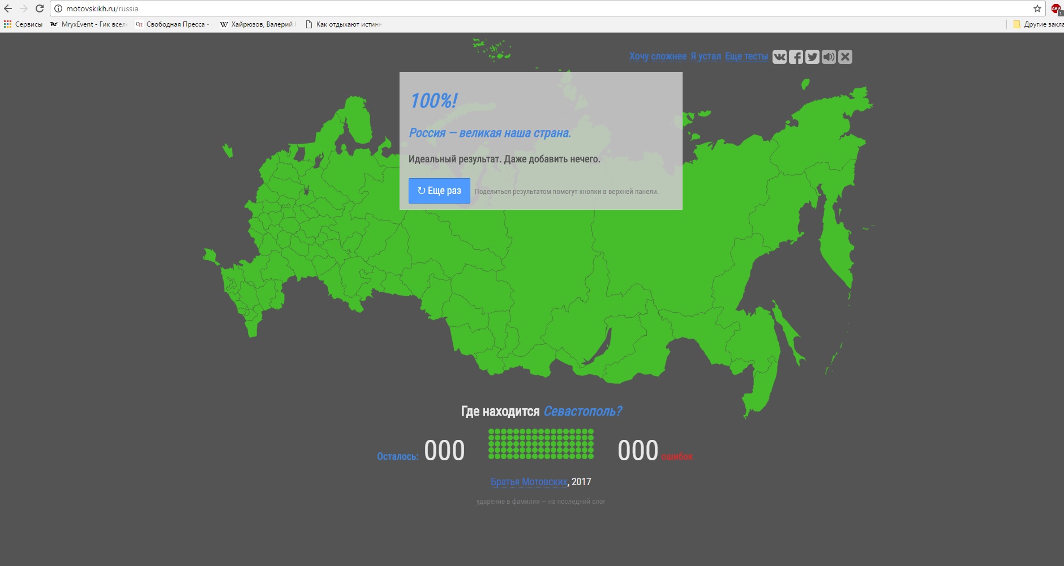
Task: Share result on VK
Action: coord(779,57)
